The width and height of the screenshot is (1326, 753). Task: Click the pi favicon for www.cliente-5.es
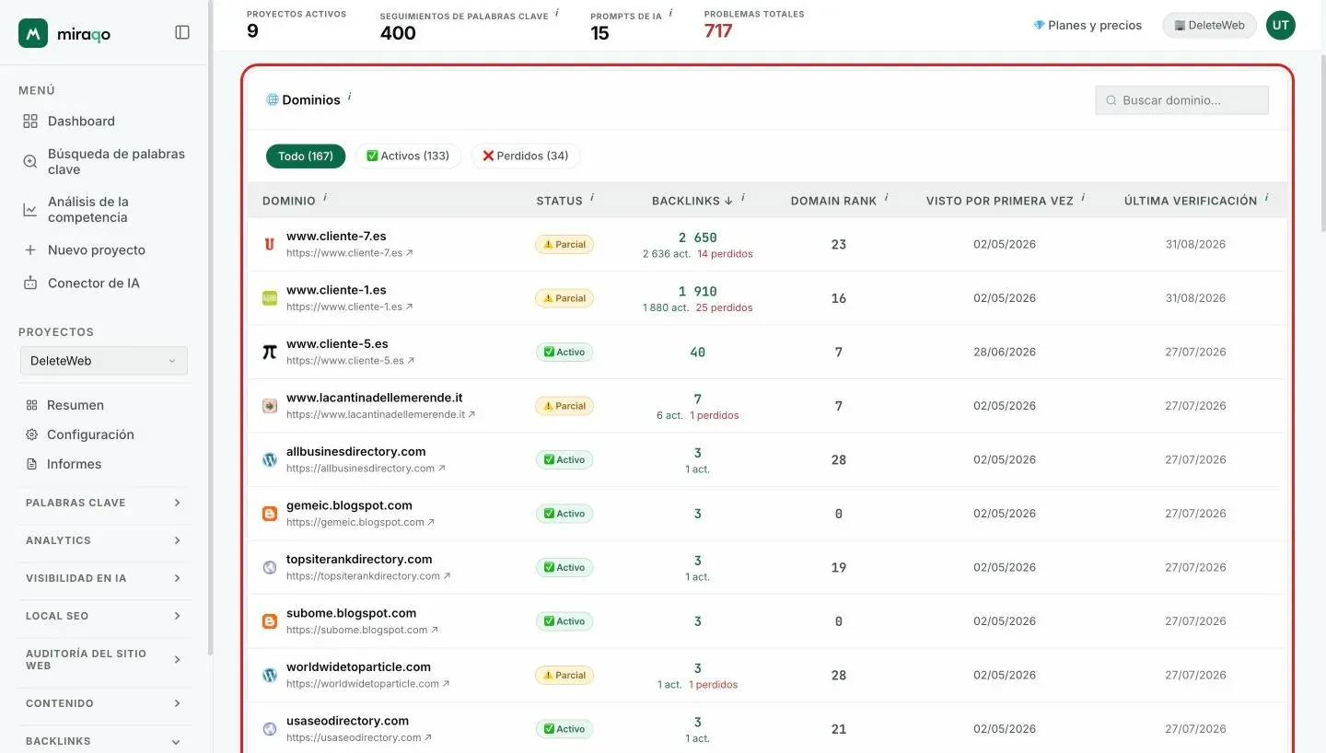[270, 352]
